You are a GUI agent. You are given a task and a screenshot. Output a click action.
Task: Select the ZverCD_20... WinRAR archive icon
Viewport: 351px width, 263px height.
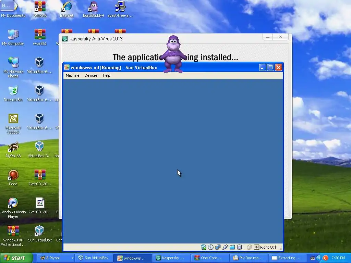[x=40, y=178]
